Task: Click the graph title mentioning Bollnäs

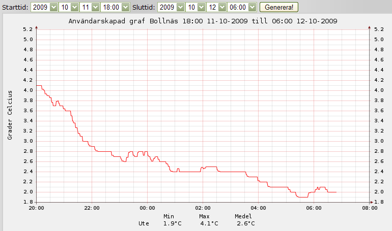Action: pos(203,21)
